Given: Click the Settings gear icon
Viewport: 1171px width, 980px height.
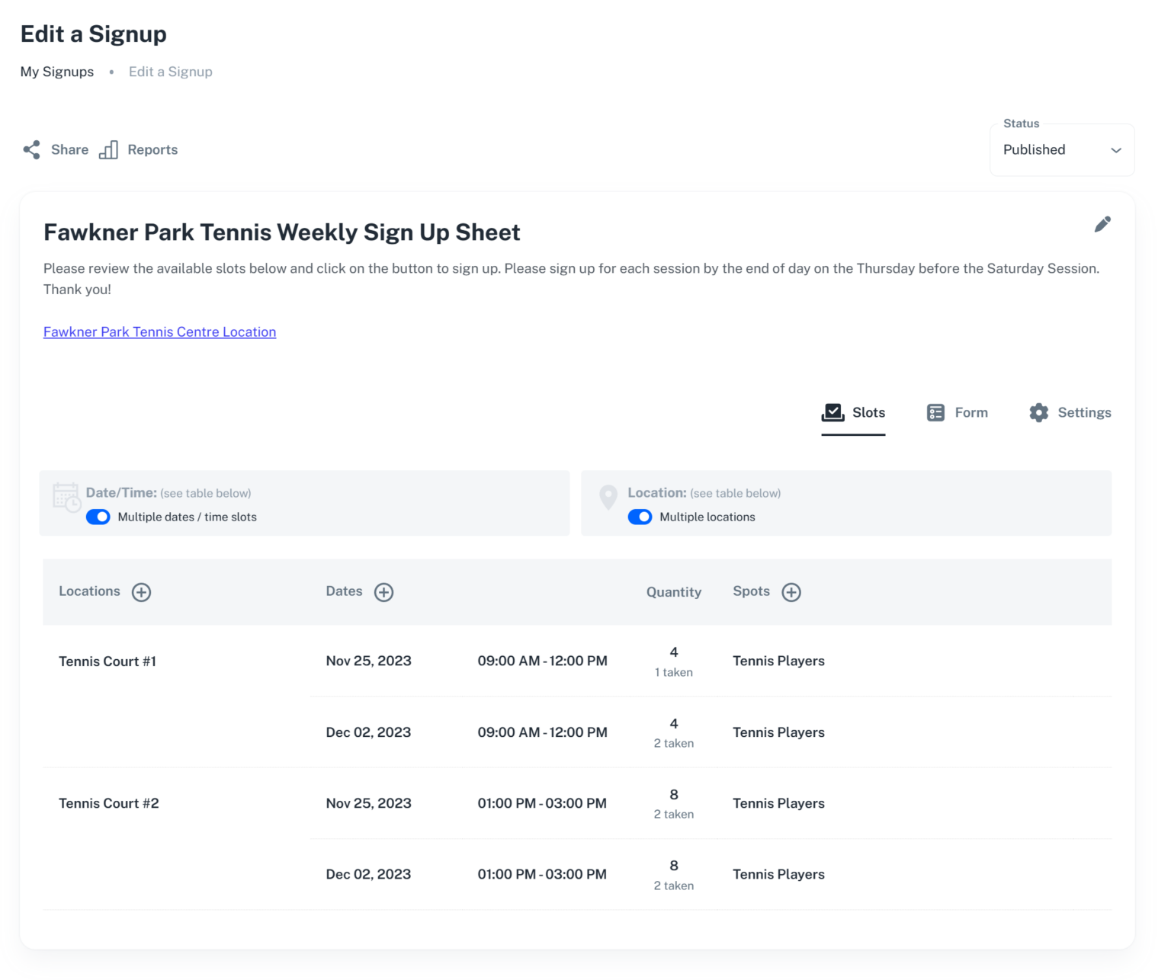Looking at the screenshot, I should click(1038, 412).
